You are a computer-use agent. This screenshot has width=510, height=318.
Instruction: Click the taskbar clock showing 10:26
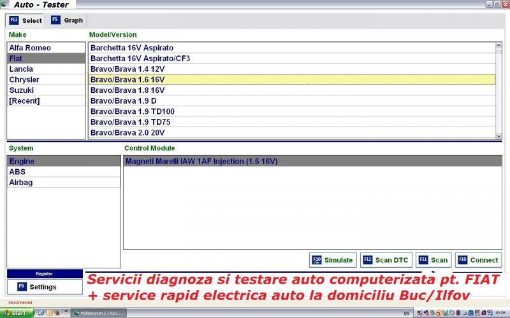[x=500, y=313]
